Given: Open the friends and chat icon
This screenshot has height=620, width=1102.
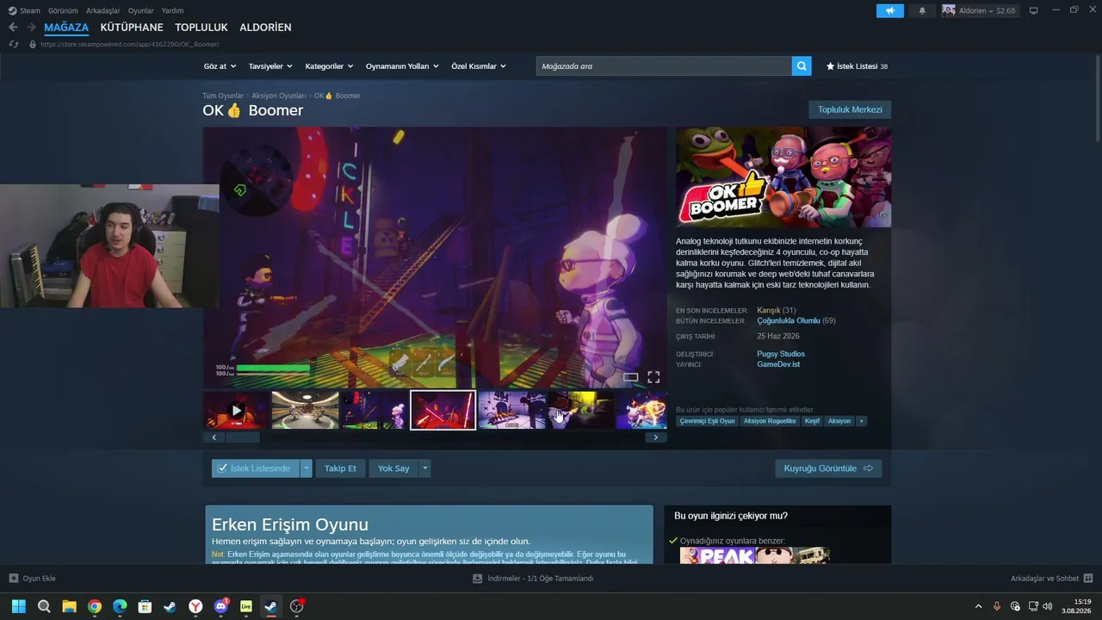Looking at the screenshot, I should click(1088, 579).
